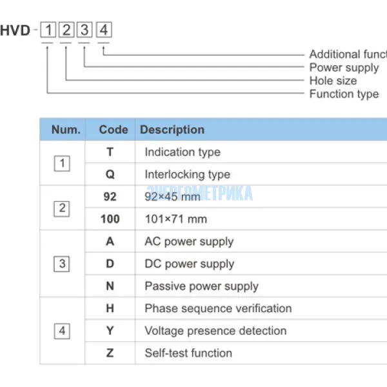Click code Y for voltage presence detection

(x=110, y=331)
